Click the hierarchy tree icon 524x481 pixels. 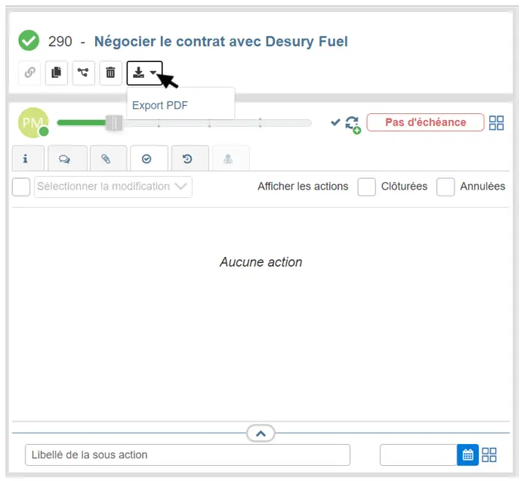click(x=83, y=72)
